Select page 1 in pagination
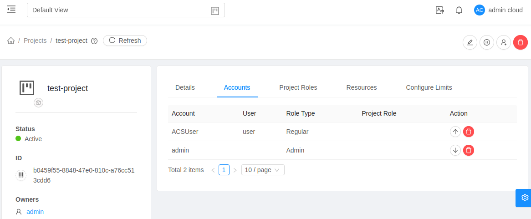The image size is (531, 219). click(x=224, y=170)
